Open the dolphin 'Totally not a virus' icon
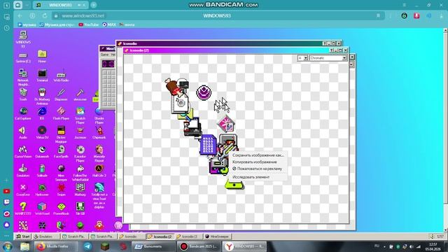Screen dimensions: 448x252 99,196
